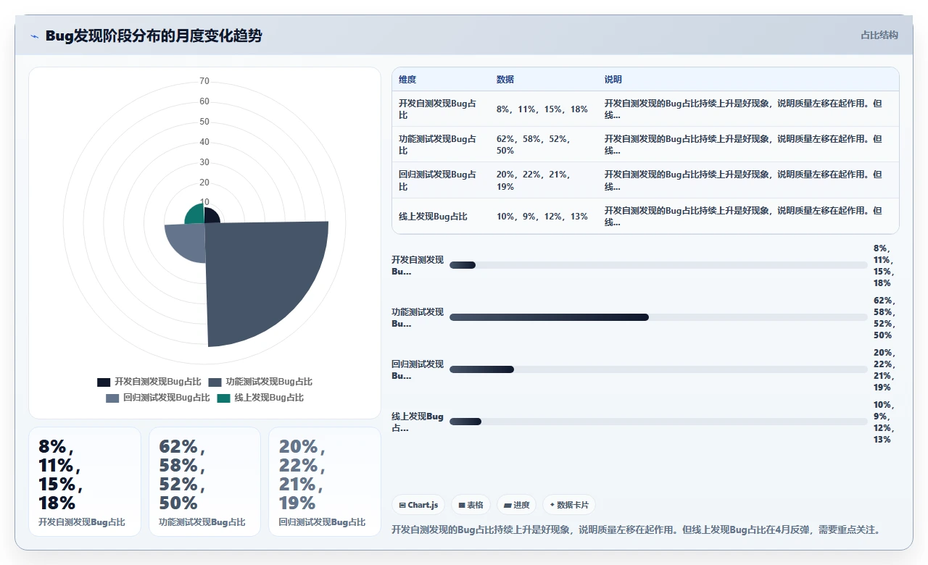Click table data cell 8%, 11%, 15%, 18%
The image size is (928, 565).
pos(542,109)
